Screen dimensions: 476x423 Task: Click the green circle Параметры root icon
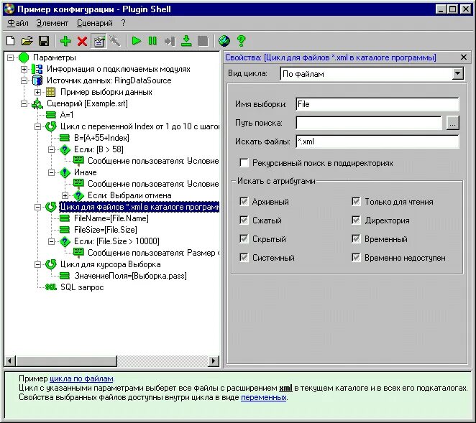24,57
